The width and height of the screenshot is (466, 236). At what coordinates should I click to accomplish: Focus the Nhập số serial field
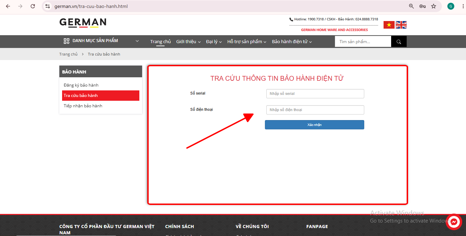tap(315, 94)
